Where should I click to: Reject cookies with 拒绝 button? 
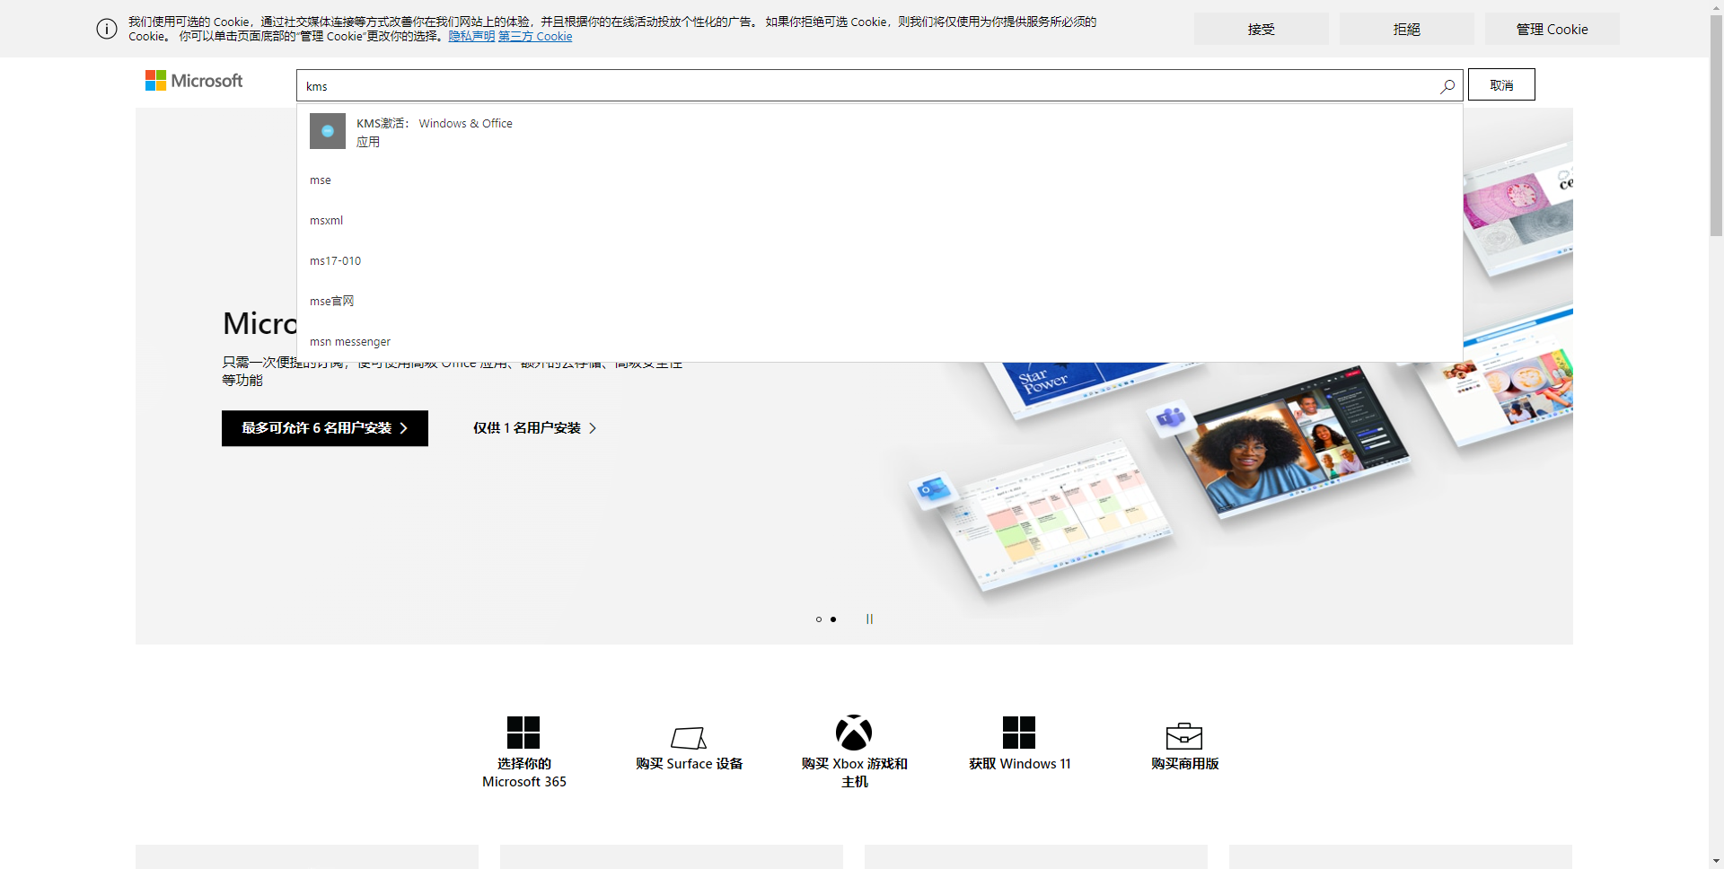[1407, 29]
